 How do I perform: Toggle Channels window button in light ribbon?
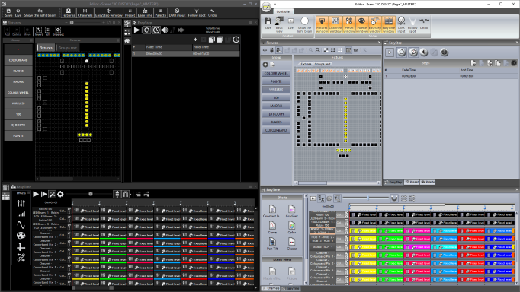tap(335, 25)
